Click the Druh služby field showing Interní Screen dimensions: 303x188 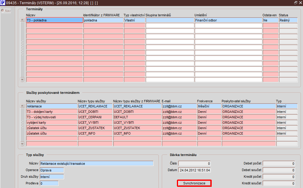[52, 177]
